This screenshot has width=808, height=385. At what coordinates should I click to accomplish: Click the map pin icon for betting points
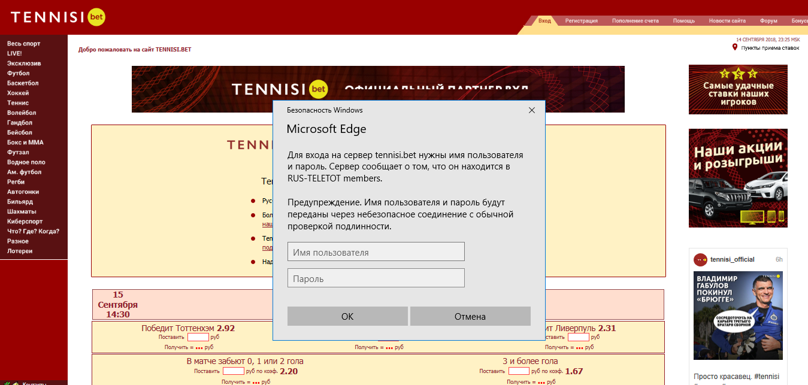coord(735,47)
